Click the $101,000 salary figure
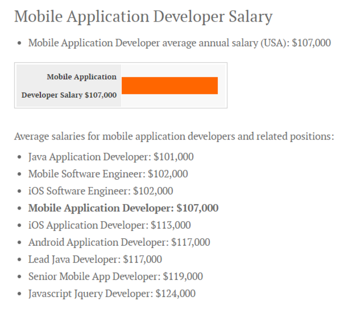This screenshot has height=311, width=349. 174,157
